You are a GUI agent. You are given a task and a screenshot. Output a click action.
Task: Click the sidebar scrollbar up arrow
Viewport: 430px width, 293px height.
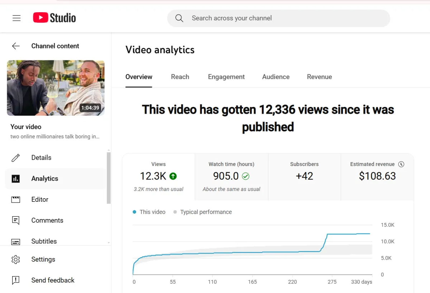tap(109, 150)
